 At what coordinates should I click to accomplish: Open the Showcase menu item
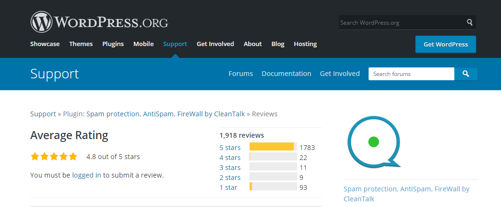pyautogui.click(x=45, y=44)
